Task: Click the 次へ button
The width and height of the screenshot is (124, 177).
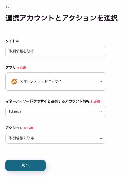Action: 25,165
